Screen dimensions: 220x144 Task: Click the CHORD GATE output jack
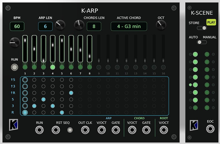coord(146,130)
